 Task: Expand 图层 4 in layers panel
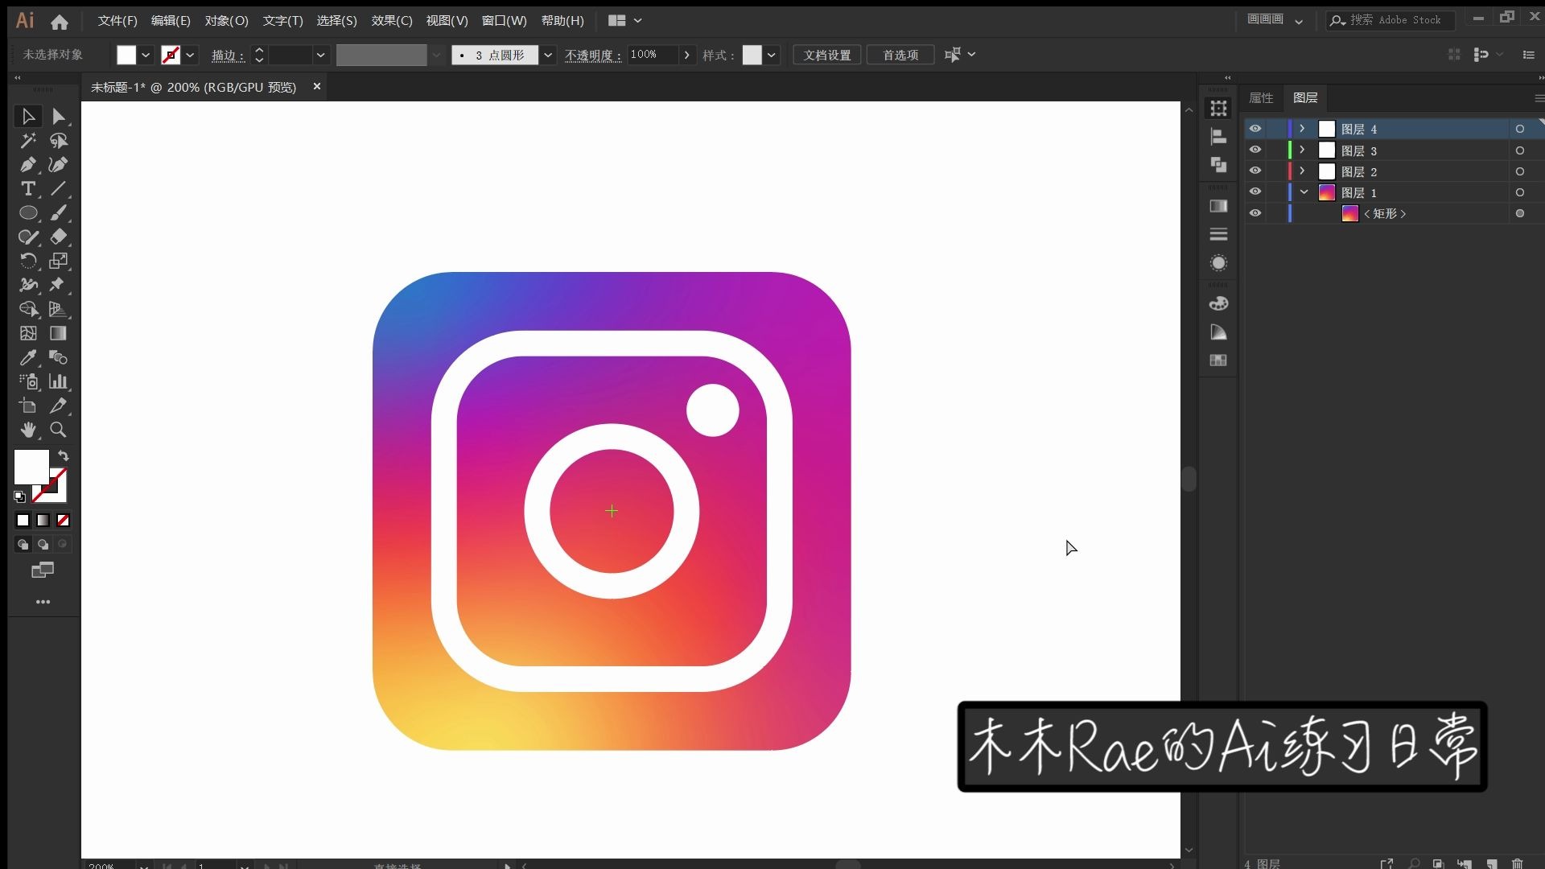click(1302, 129)
